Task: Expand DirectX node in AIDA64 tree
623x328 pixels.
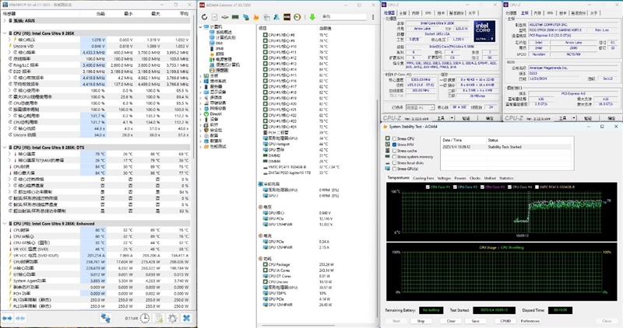Action: point(201,113)
